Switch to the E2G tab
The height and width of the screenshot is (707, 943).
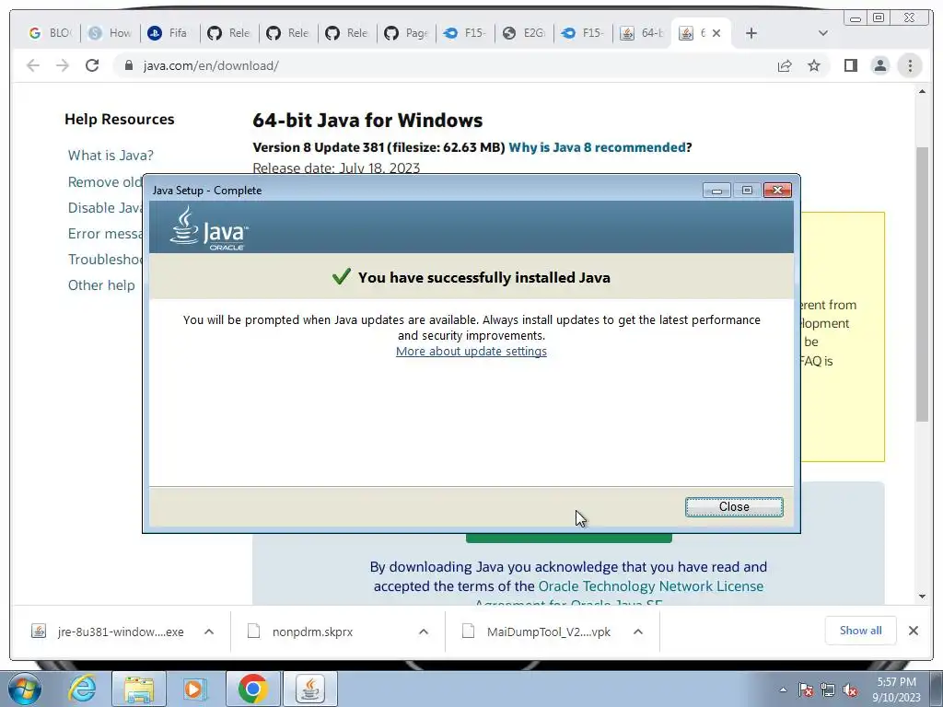(x=524, y=33)
